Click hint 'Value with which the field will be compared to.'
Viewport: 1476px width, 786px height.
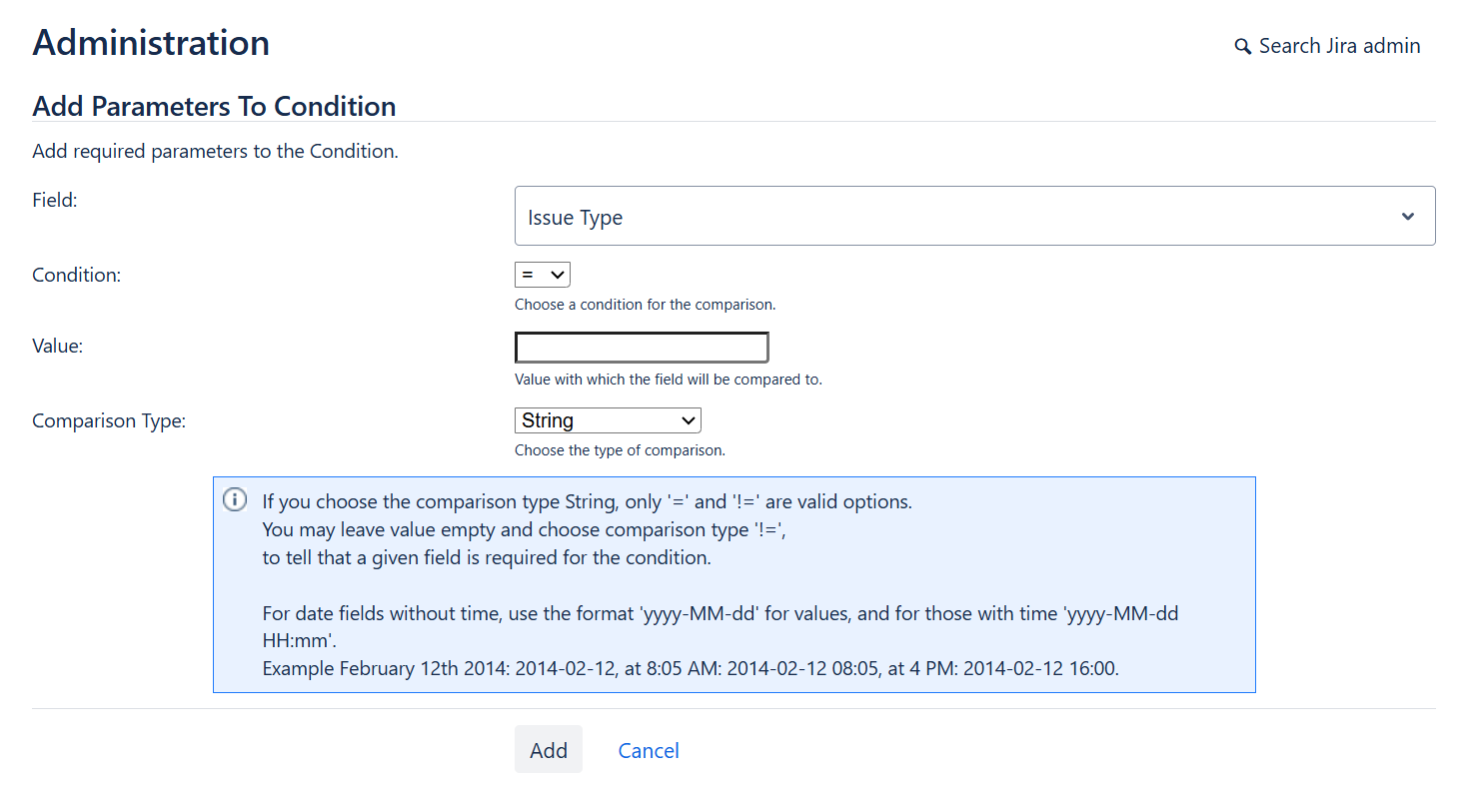click(669, 380)
